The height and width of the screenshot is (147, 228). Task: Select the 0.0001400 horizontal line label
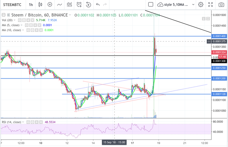(x=219, y=36)
